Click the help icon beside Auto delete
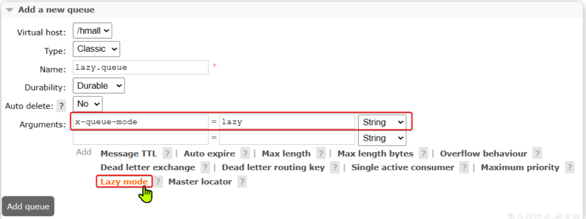Image resolution: width=586 pixels, height=219 pixels. click(62, 106)
